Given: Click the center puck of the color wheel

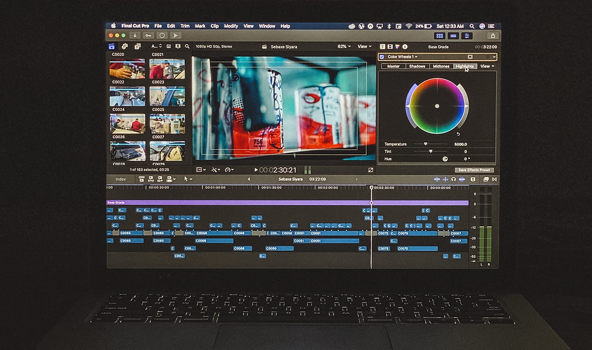Looking at the screenshot, I should pos(437,106).
